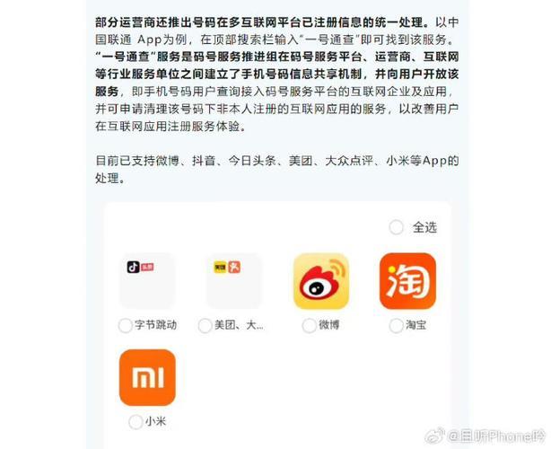Click the Weibo eye logo app icon
551x449 pixels.
[321, 281]
